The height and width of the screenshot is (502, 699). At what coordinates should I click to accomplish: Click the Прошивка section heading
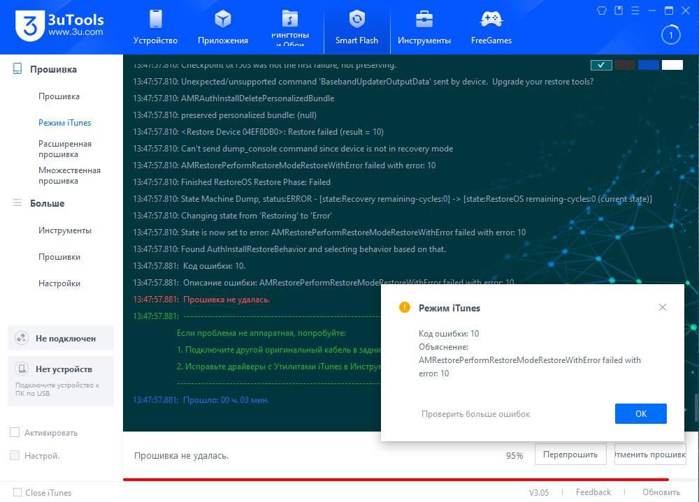pyautogui.click(x=54, y=69)
